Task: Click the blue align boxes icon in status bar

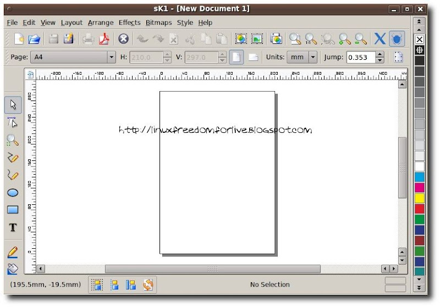Action: click(131, 285)
